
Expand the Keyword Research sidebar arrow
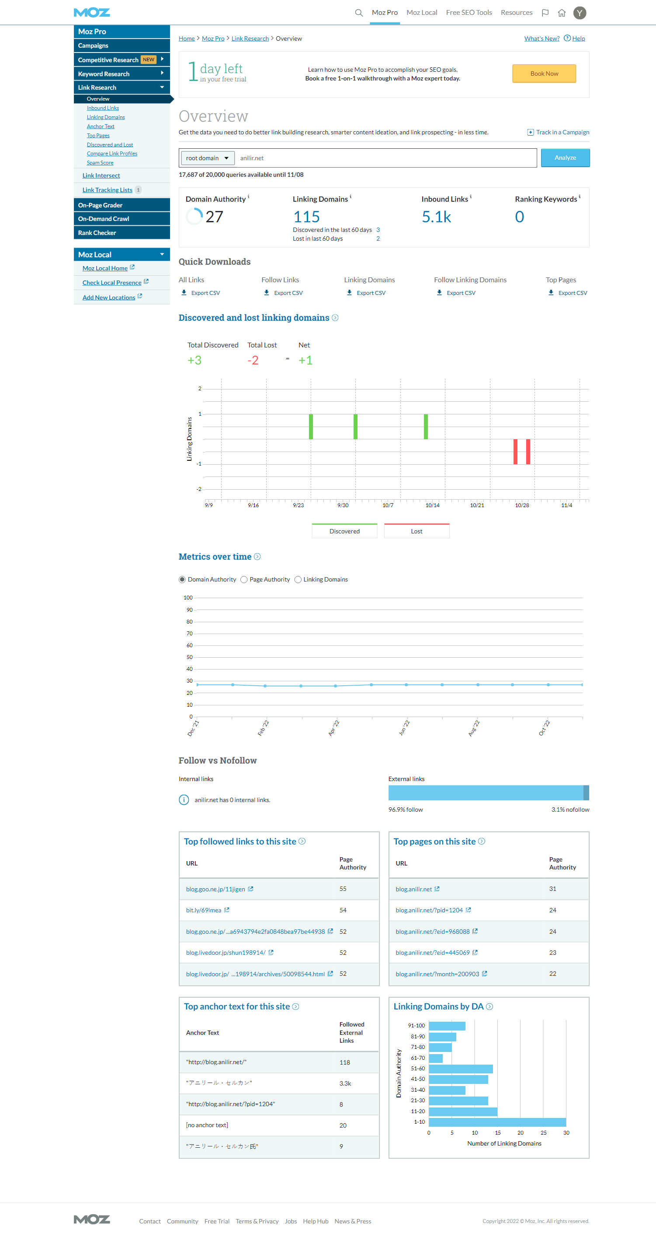[162, 73]
